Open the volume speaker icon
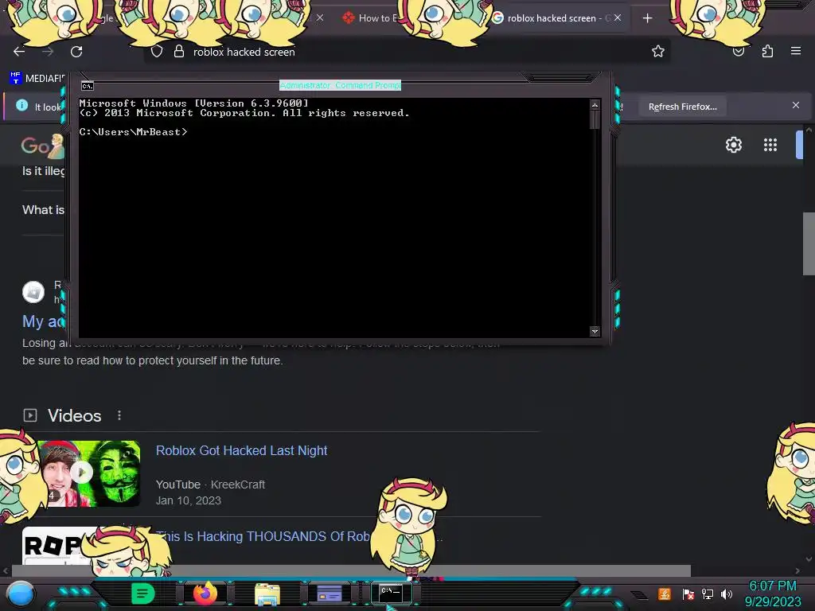Screen dimensions: 815x611 727,593
